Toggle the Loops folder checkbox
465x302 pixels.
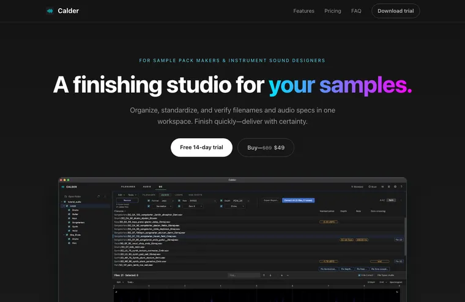67,205
